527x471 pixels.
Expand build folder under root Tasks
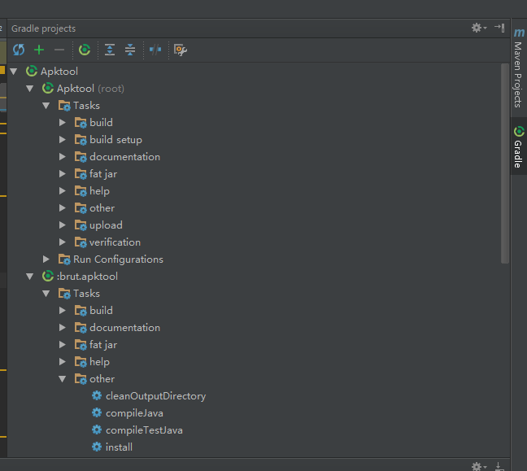[62, 122]
